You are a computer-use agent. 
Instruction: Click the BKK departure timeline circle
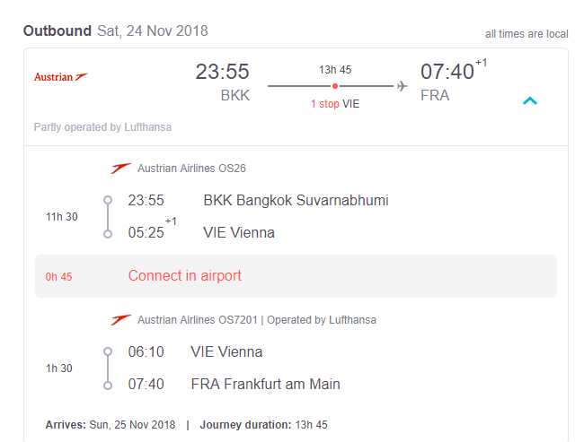[108, 200]
